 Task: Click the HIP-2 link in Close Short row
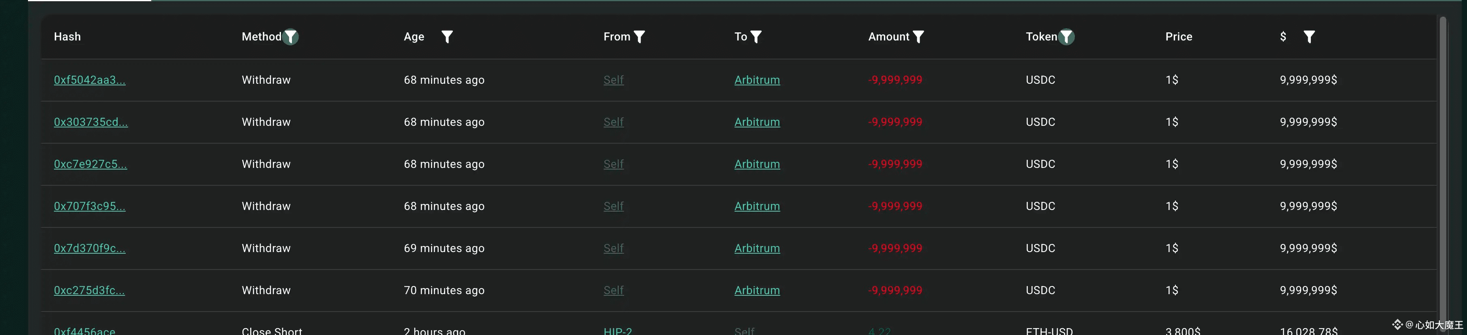point(617,331)
